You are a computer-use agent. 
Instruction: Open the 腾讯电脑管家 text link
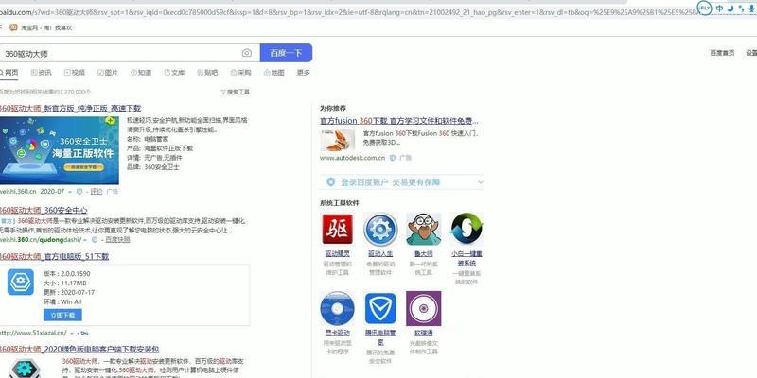point(380,337)
